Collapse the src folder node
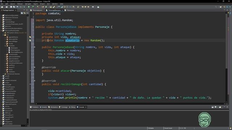This screenshot has width=232, height=130. tap(3, 35)
